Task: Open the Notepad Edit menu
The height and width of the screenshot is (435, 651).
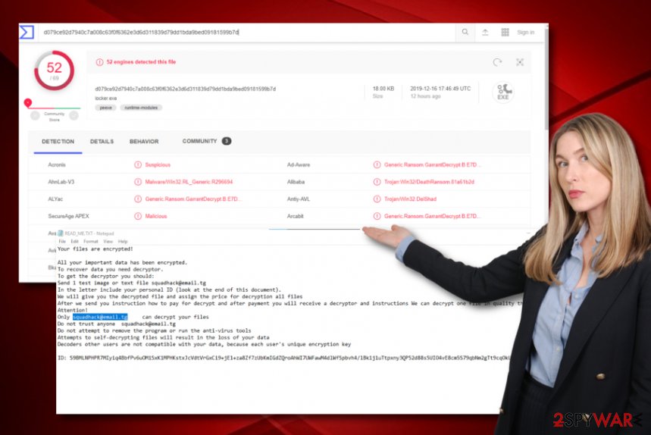Action: tap(75, 241)
